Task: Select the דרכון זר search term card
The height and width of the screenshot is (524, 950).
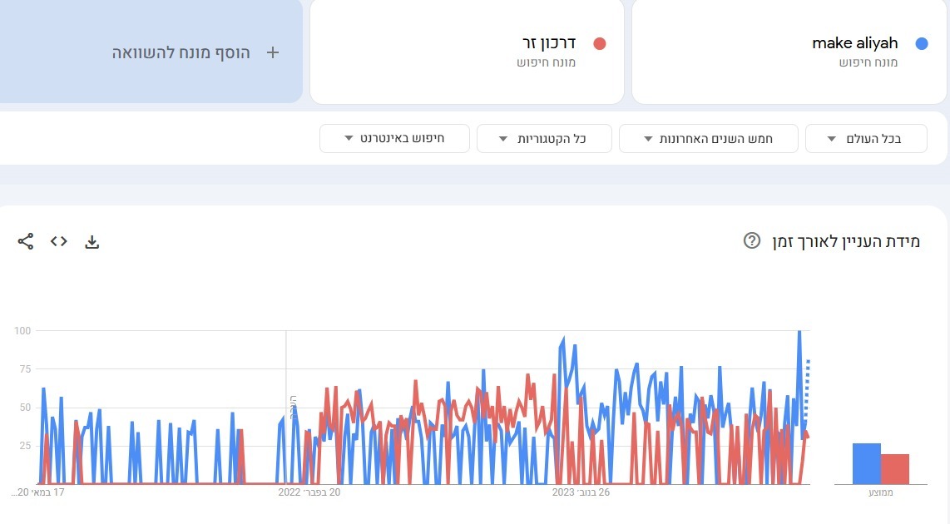Action: 468,52
